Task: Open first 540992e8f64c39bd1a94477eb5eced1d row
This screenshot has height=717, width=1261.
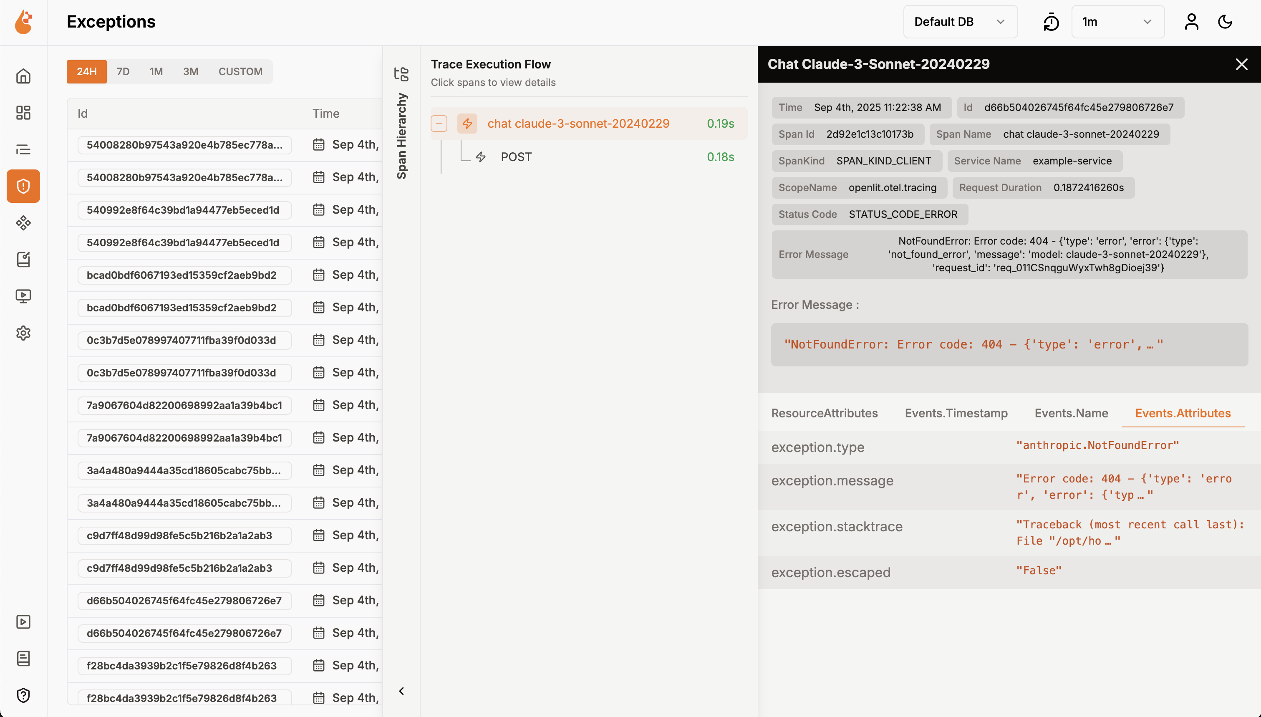Action: (225, 210)
